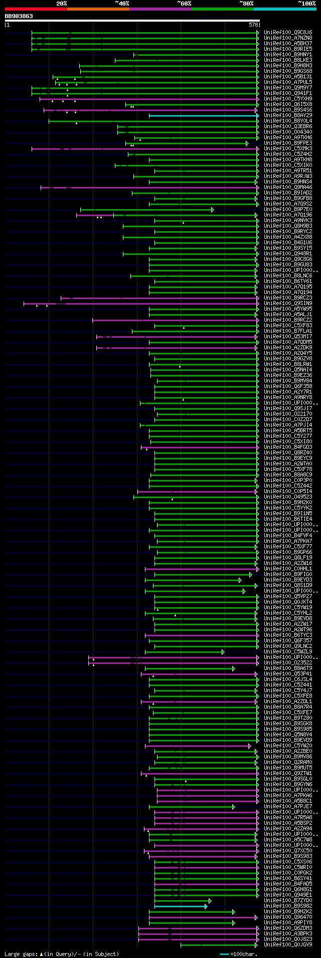Viewport: 321px width, 958px height.
Task: Open hit UniRef100_A7NZN8
Action: pos(288,38)
